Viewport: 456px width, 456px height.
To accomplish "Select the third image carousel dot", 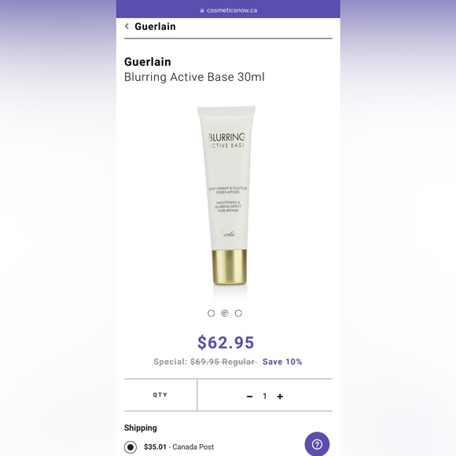I will [x=238, y=313].
